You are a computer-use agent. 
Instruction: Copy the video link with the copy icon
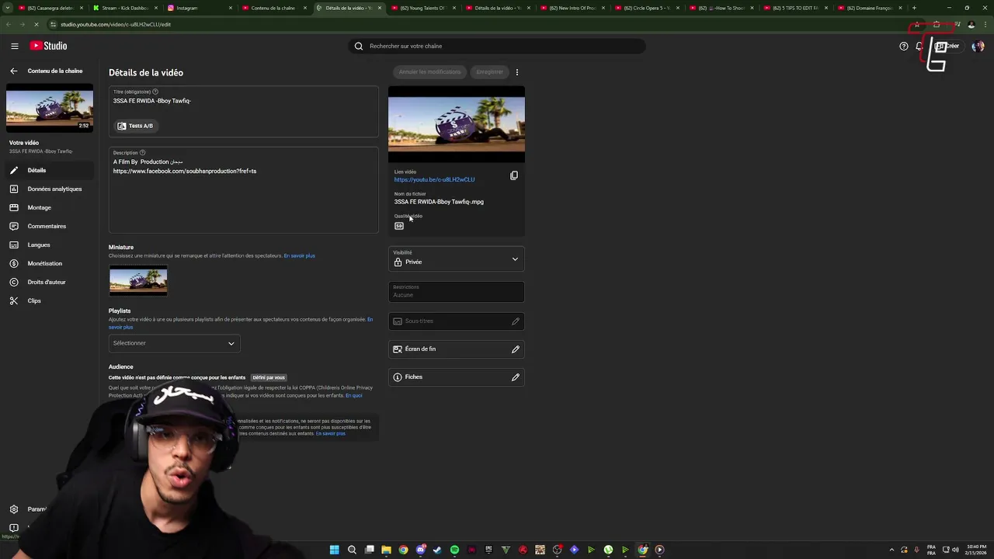coord(513,175)
